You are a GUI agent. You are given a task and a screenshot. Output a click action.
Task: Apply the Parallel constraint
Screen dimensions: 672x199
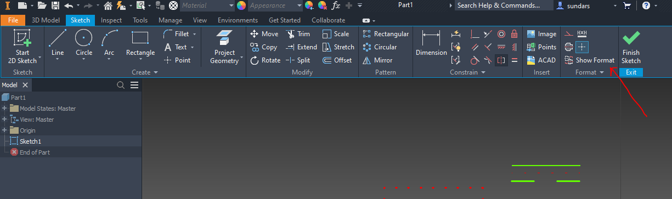[x=475, y=47]
